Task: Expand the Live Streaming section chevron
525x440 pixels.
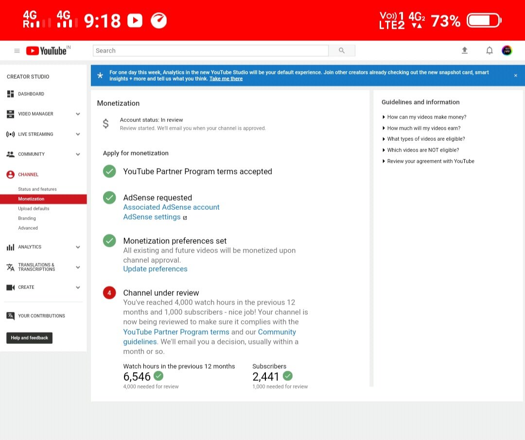Action: pyautogui.click(x=78, y=134)
